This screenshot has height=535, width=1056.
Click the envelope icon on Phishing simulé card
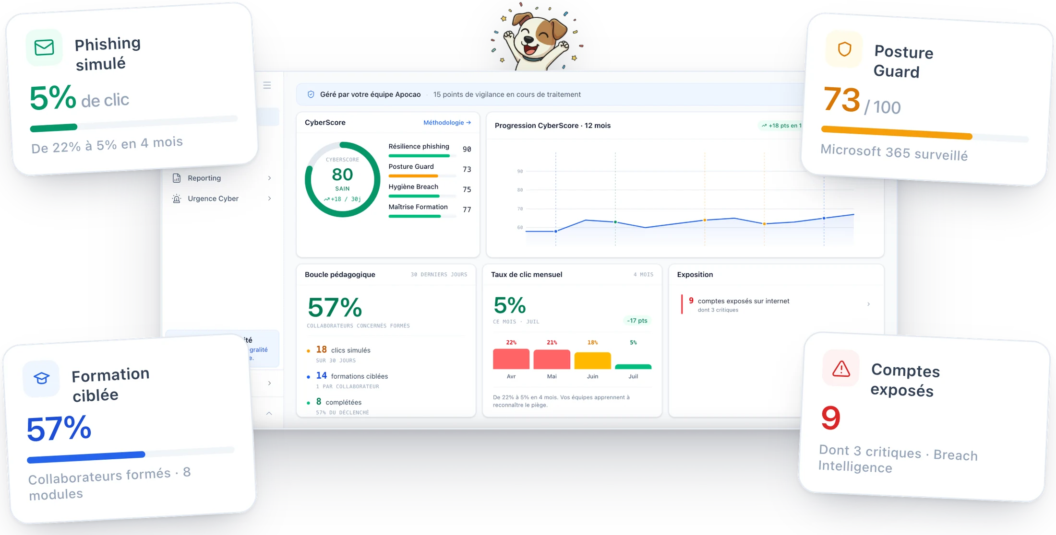click(44, 47)
